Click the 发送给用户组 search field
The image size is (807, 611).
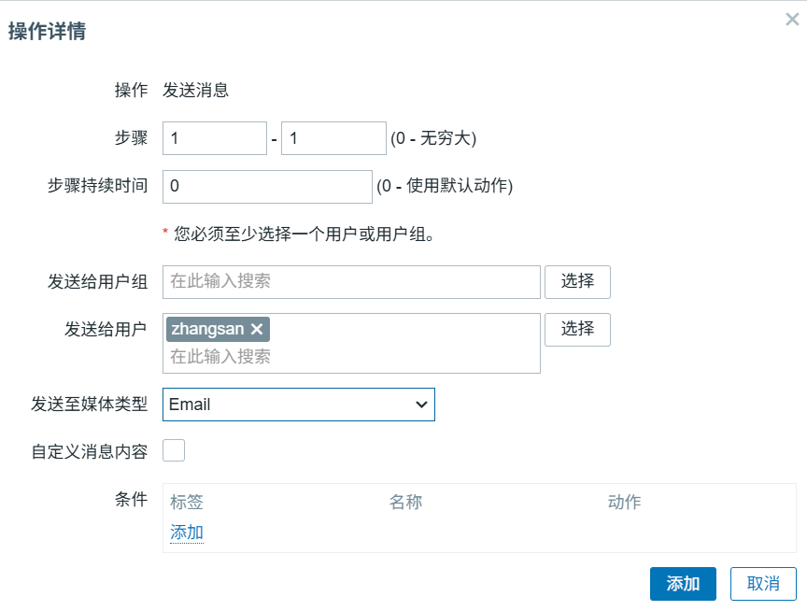(351, 281)
